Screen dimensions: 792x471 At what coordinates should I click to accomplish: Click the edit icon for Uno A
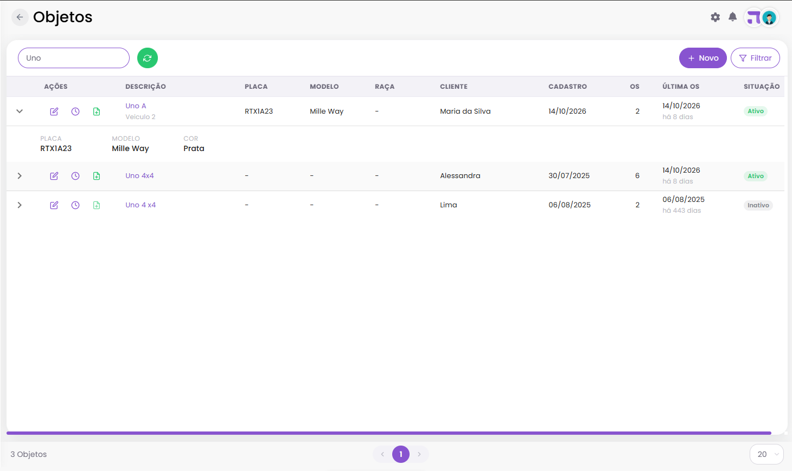pyautogui.click(x=54, y=112)
